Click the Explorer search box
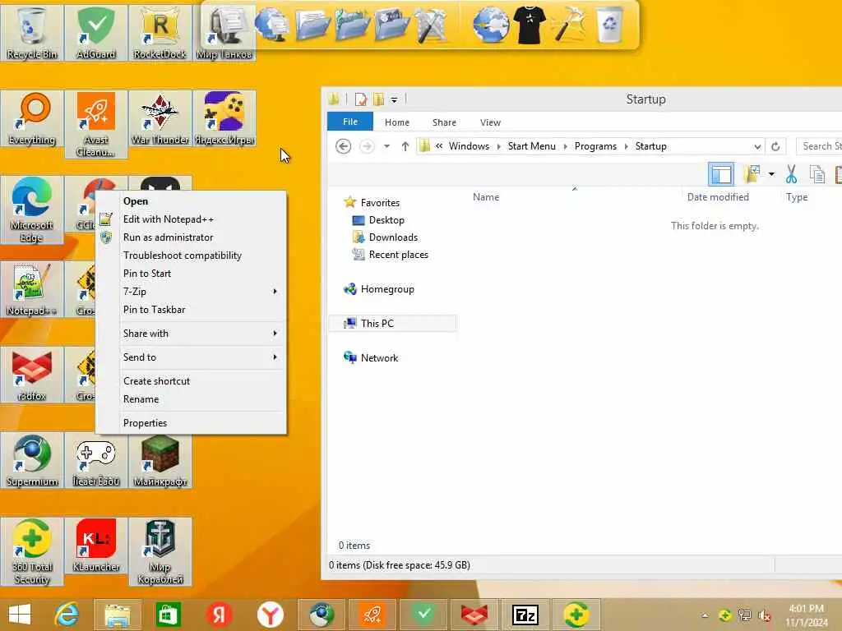The height and width of the screenshot is (631, 842). pos(820,146)
